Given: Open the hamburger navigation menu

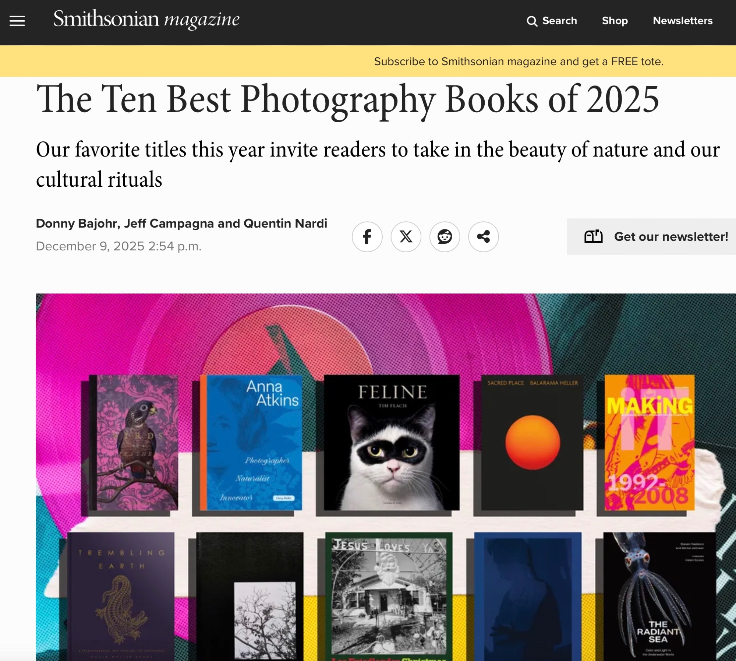Looking at the screenshot, I should click(17, 21).
